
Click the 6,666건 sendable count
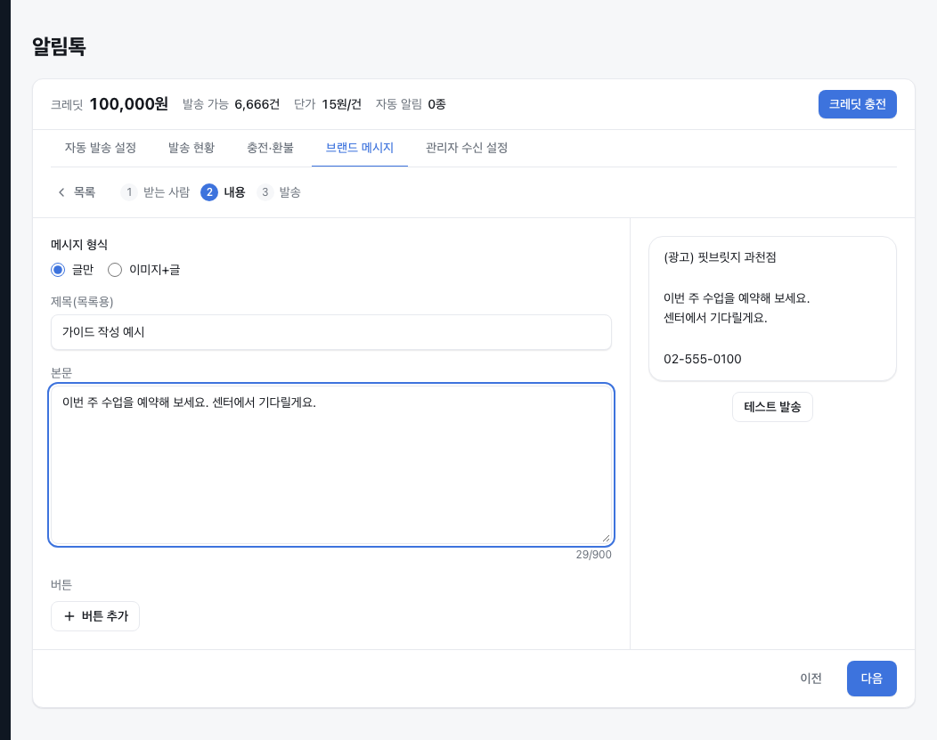pos(257,104)
